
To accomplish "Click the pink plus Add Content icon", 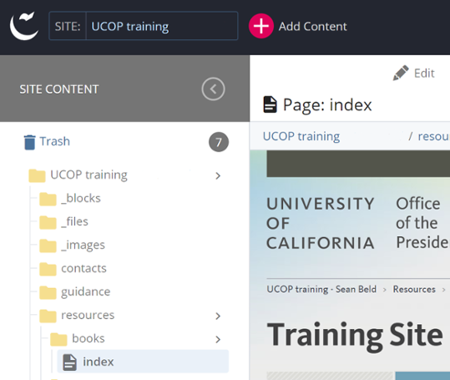I will tap(260, 26).
